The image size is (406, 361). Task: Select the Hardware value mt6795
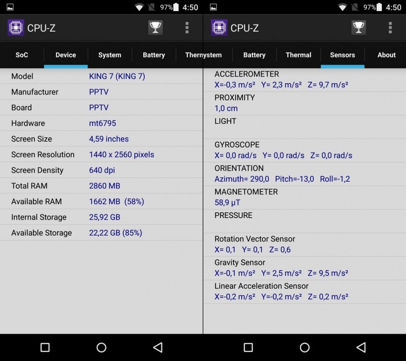(x=103, y=123)
